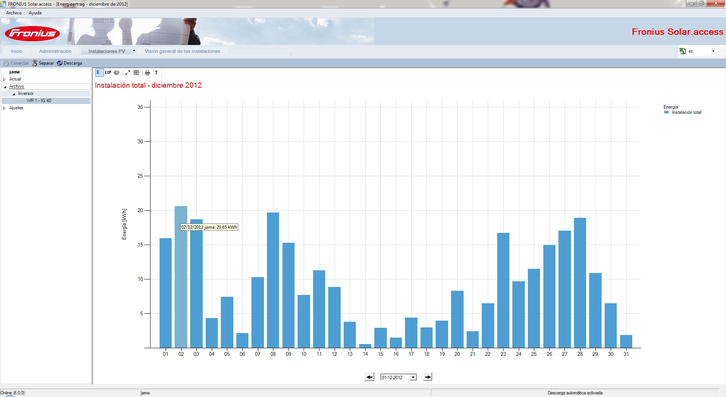Image resolution: width=726 pixels, height=397 pixels.
Task: Open the Archivo menu
Action: (x=14, y=13)
